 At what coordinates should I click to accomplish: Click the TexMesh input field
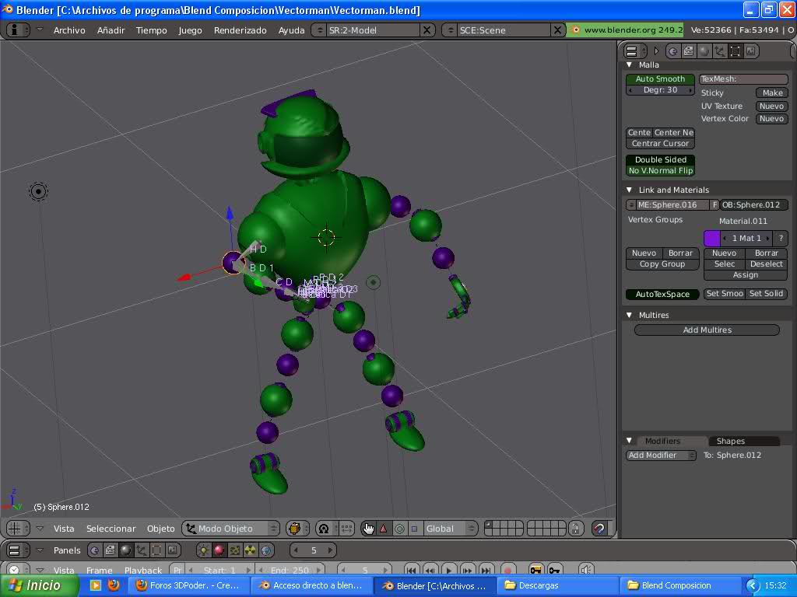(x=743, y=79)
